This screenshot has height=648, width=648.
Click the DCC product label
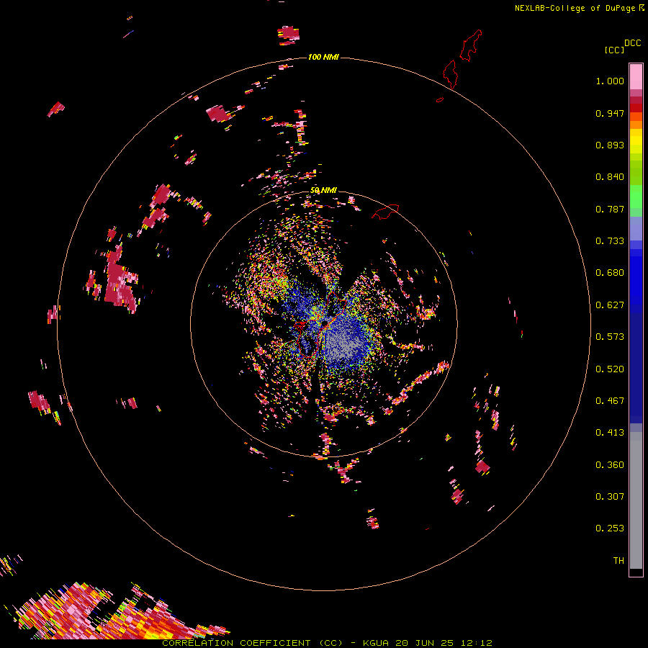632,43
